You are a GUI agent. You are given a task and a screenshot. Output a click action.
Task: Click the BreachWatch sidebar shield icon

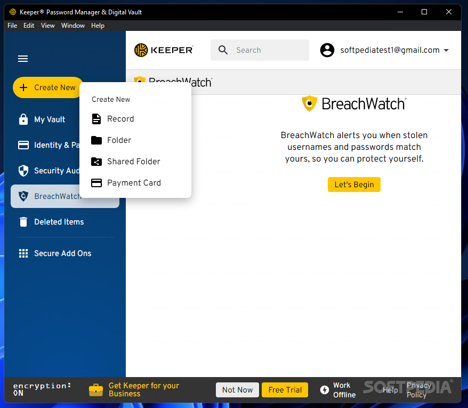pyautogui.click(x=23, y=196)
